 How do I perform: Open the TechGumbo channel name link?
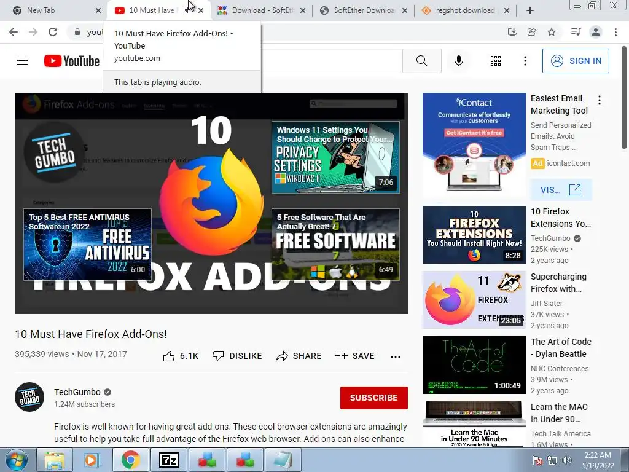coord(77,392)
